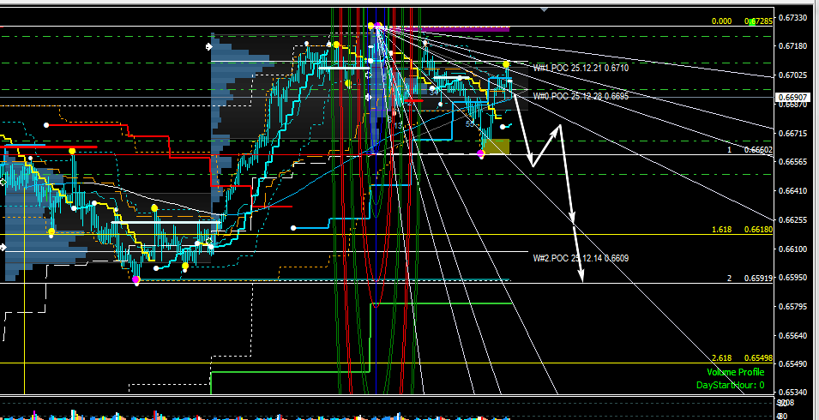Image resolution: width=819 pixels, height=420 pixels.
Task: Click the yellow 0.000 Fibonacci label
Action: click(722, 22)
